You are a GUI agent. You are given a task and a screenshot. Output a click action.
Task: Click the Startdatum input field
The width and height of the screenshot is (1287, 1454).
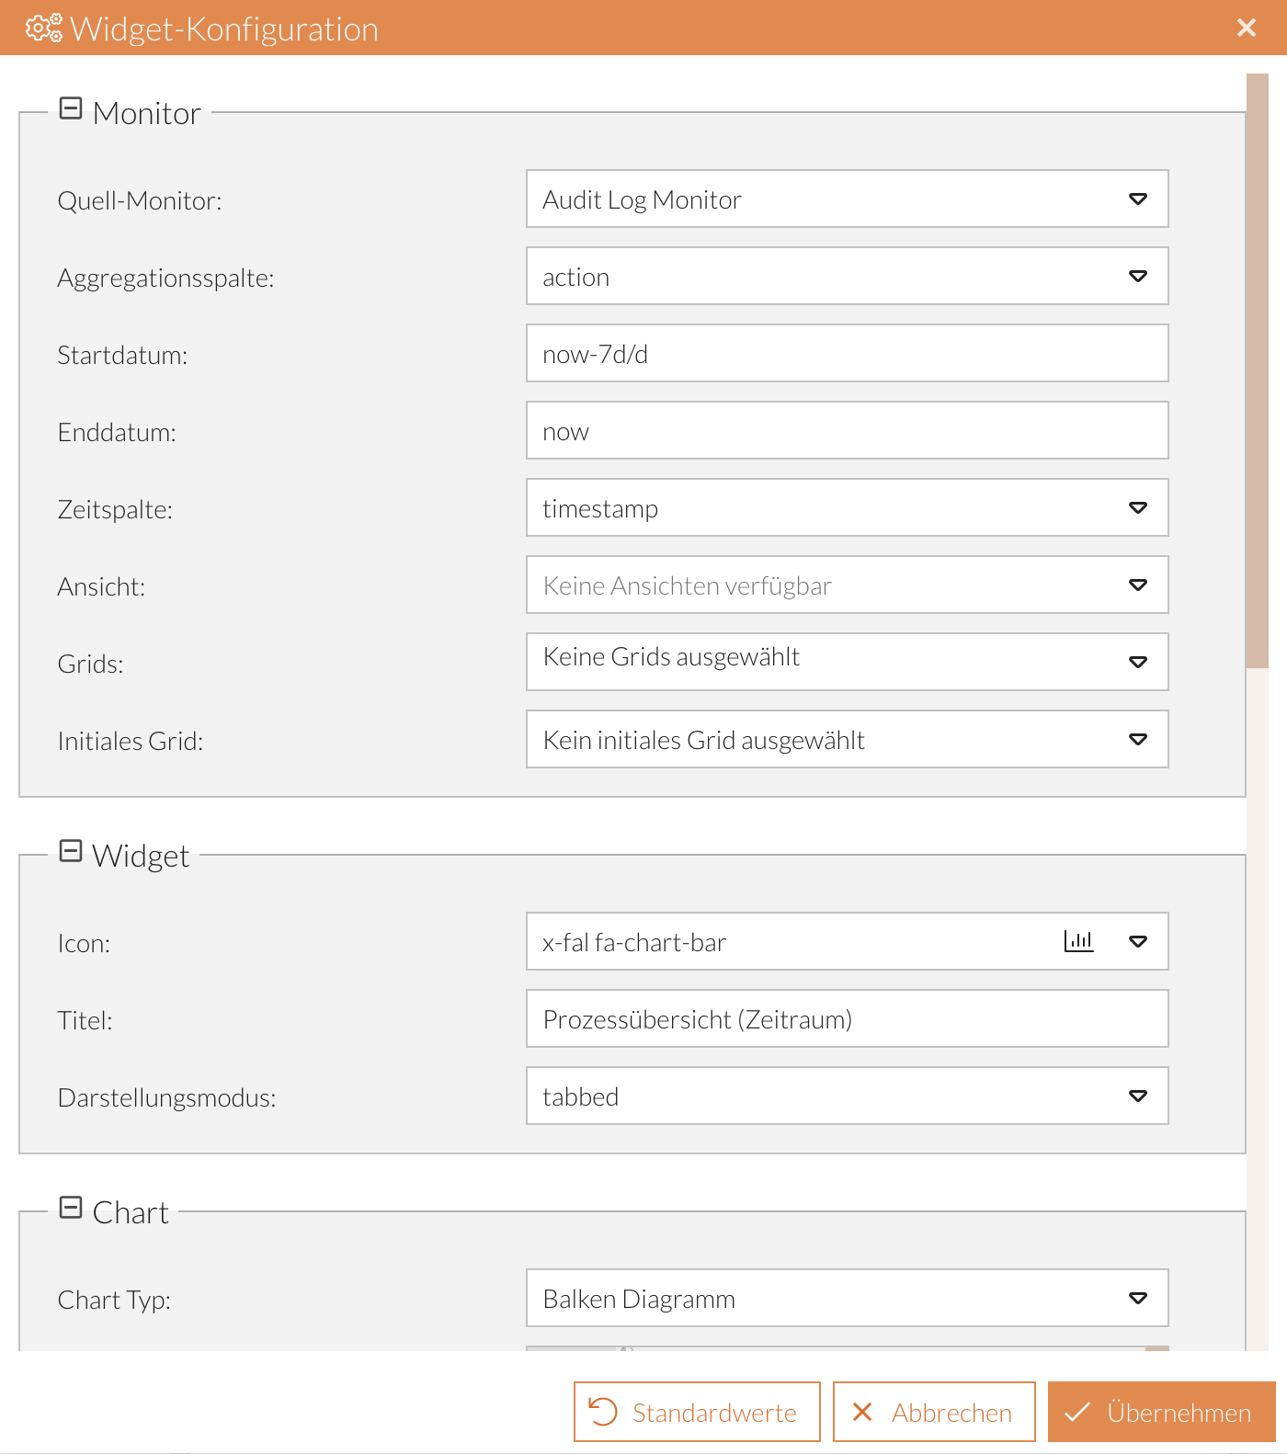coord(846,354)
